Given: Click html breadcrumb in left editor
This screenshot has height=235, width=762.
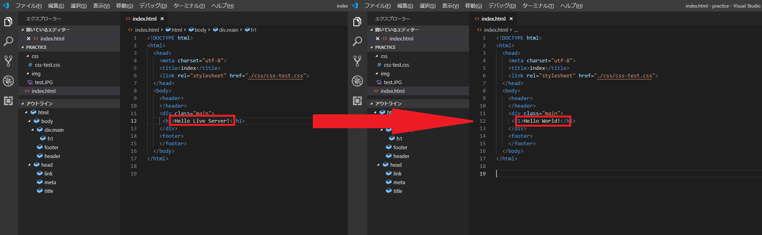Looking at the screenshot, I should [x=174, y=30].
